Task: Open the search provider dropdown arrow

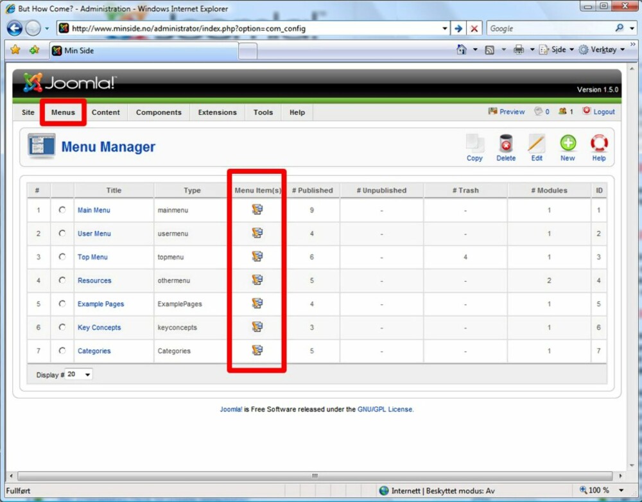Action: pos(632,28)
